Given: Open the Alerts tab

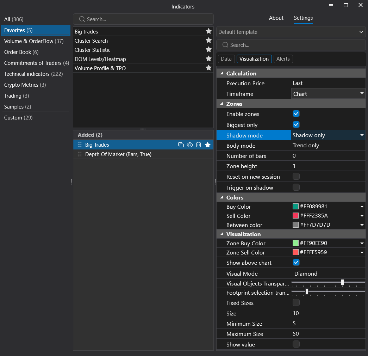Looking at the screenshot, I should [x=283, y=59].
